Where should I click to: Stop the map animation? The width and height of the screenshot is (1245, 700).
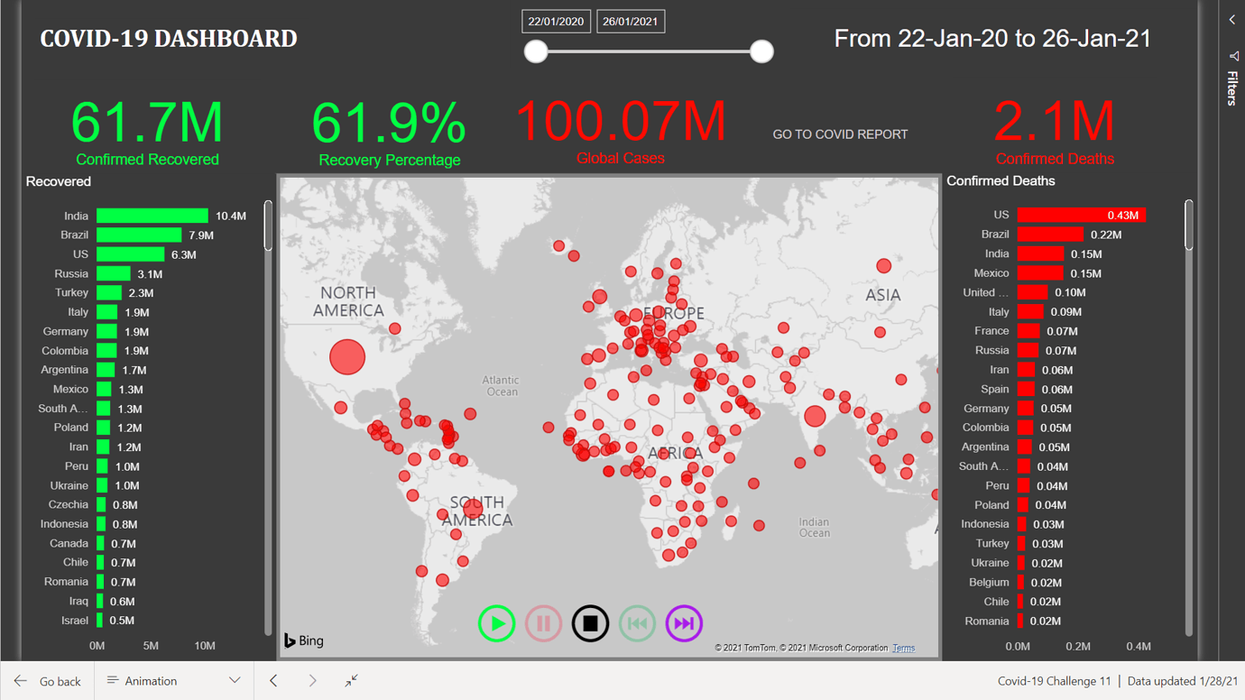click(590, 623)
